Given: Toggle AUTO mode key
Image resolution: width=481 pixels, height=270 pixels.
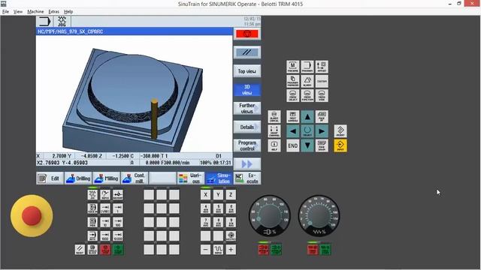Looking at the screenshot, I should [x=92, y=235].
